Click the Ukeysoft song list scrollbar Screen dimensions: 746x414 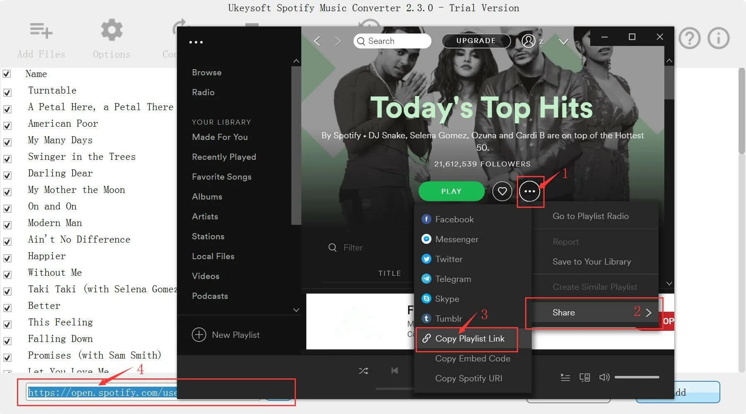click(x=741, y=111)
